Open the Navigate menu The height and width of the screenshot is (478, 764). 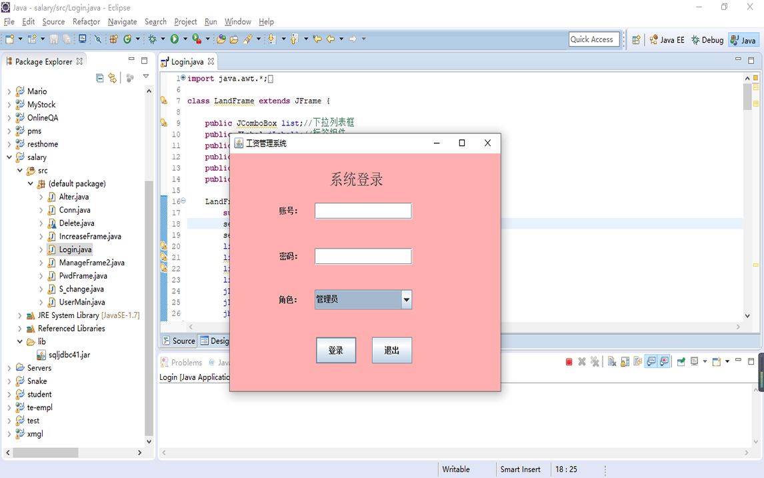click(x=122, y=21)
